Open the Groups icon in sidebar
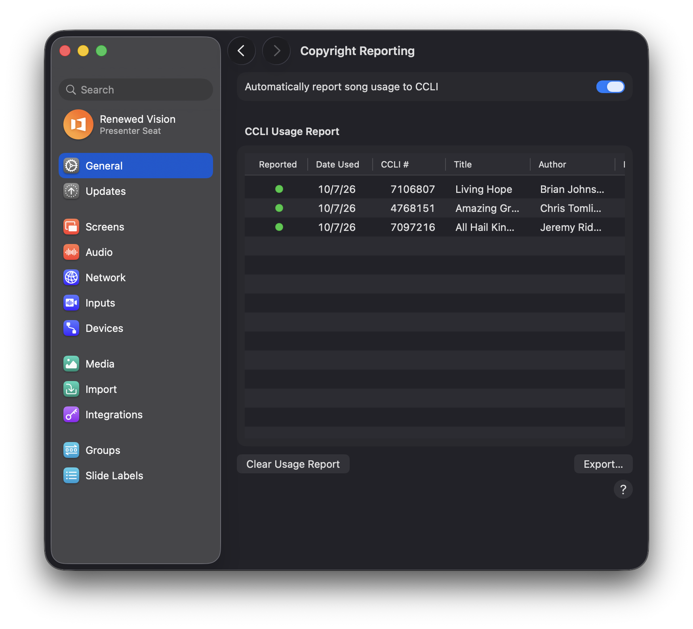The width and height of the screenshot is (693, 629). tap(71, 450)
